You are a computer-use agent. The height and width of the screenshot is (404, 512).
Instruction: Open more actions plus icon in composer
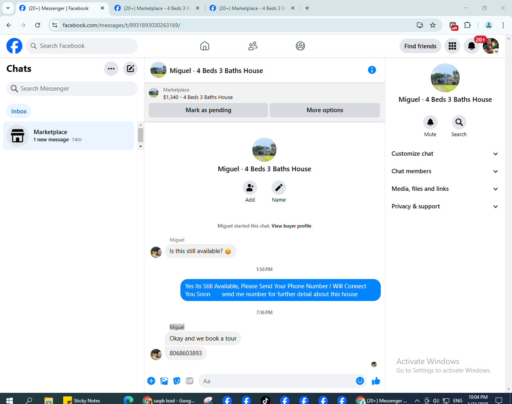(151, 381)
